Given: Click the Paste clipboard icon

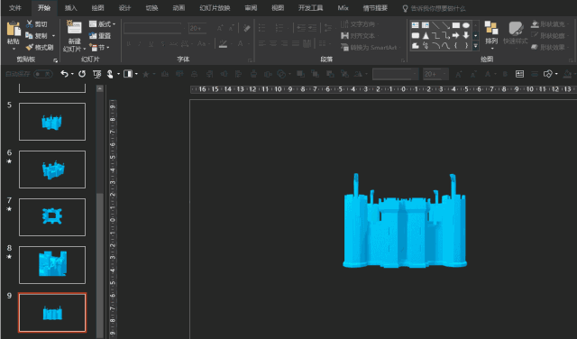Looking at the screenshot, I should [x=14, y=29].
